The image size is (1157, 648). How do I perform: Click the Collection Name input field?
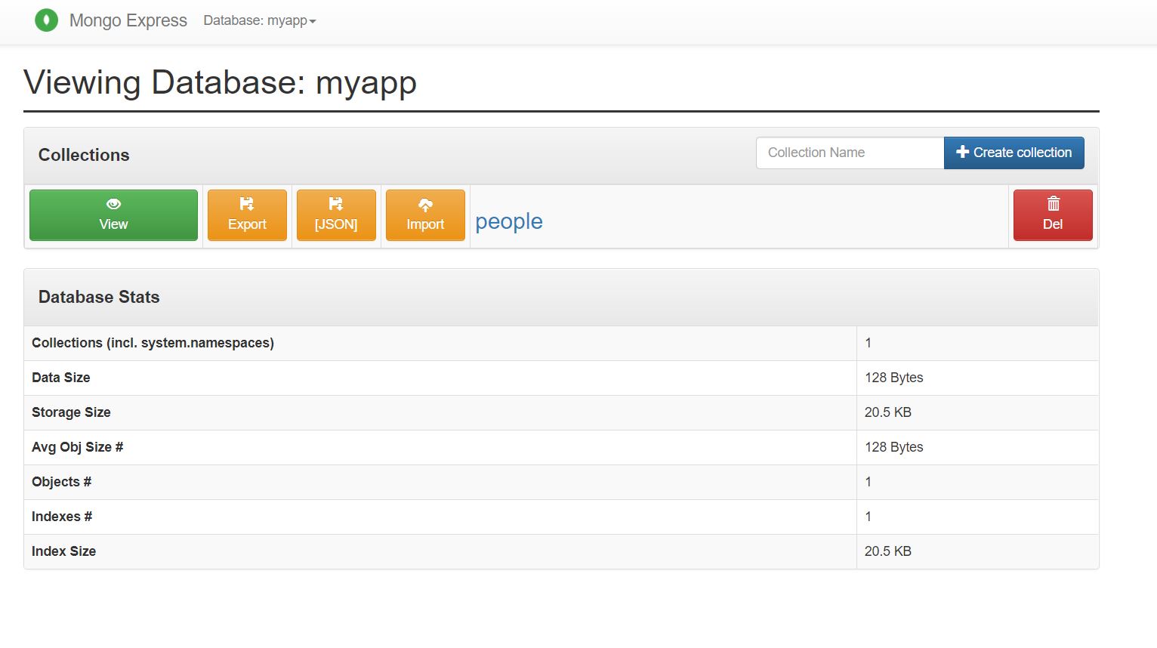(849, 152)
